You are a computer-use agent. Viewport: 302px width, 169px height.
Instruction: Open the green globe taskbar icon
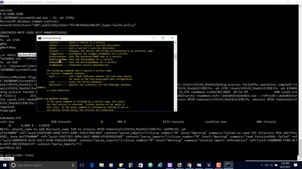(x=150, y=165)
